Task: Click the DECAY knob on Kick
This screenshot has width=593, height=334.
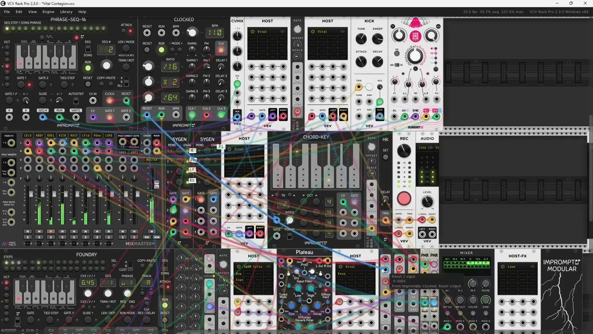Action: point(378,61)
